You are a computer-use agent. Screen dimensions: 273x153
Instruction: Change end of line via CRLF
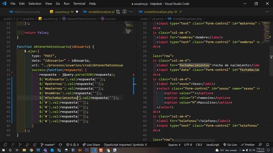[199, 144]
